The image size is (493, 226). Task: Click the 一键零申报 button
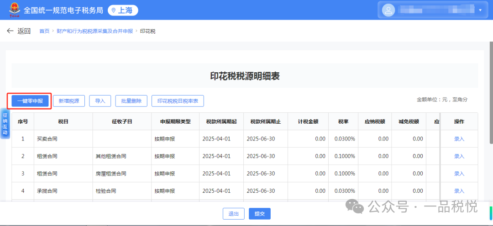pos(30,101)
